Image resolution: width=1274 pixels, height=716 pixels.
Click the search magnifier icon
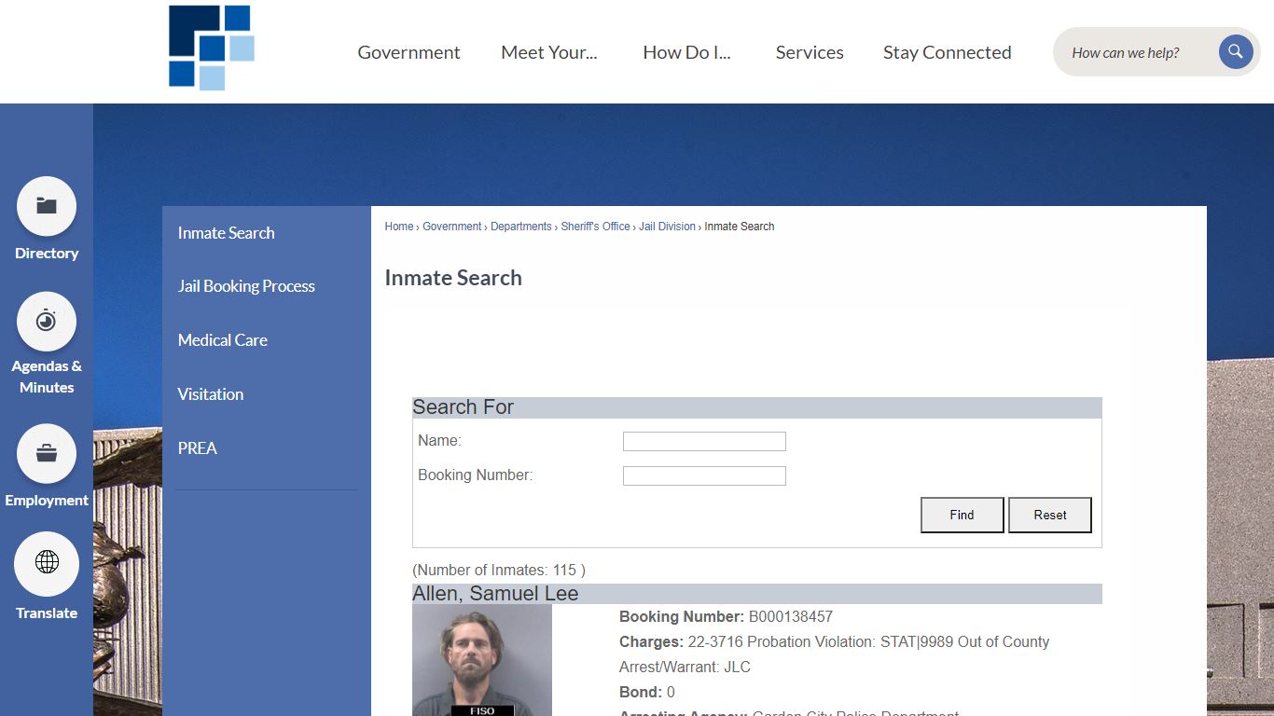click(x=1235, y=51)
